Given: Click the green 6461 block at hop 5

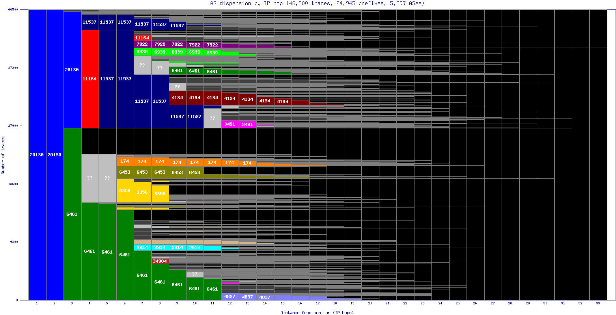Looking at the screenshot, I should click(107, 252).
